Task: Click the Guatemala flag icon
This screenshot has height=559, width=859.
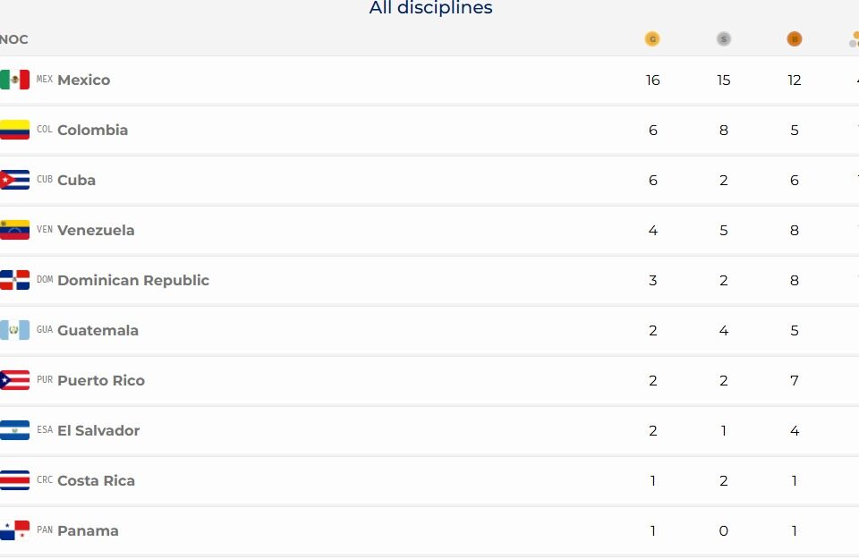Action: [x=14, y=330]
